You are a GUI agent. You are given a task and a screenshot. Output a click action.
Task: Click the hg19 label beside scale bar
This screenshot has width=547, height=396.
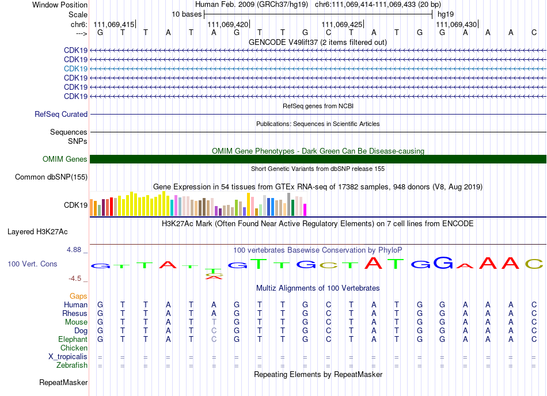click(446, 14)
